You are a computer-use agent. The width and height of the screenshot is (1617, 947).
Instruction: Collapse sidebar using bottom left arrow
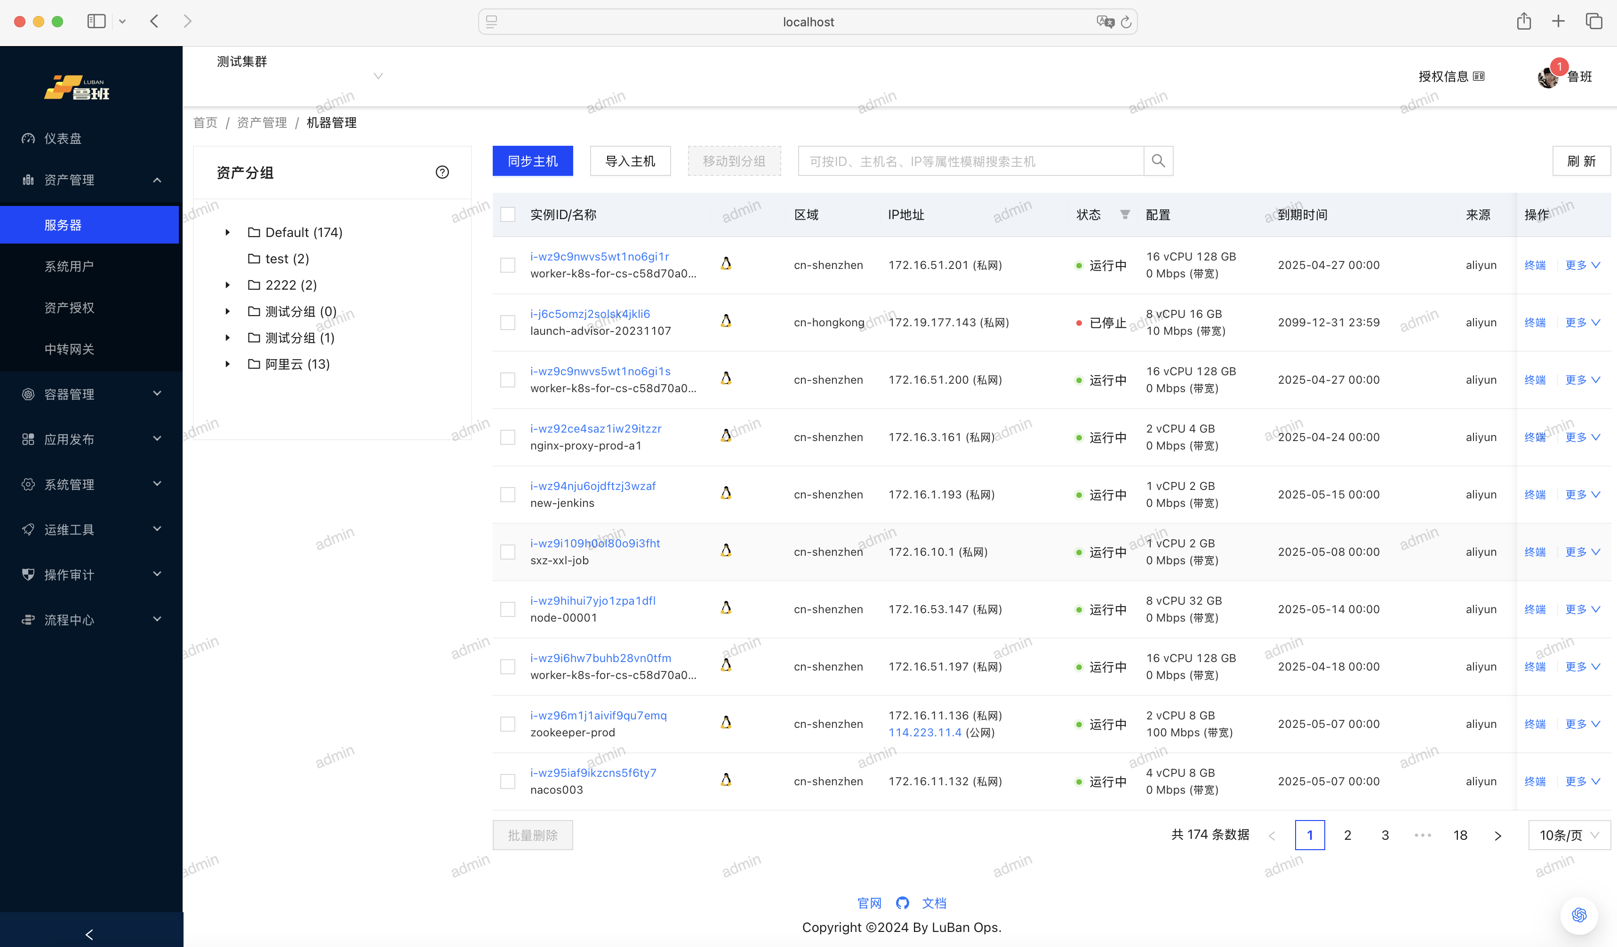point(90,934)
